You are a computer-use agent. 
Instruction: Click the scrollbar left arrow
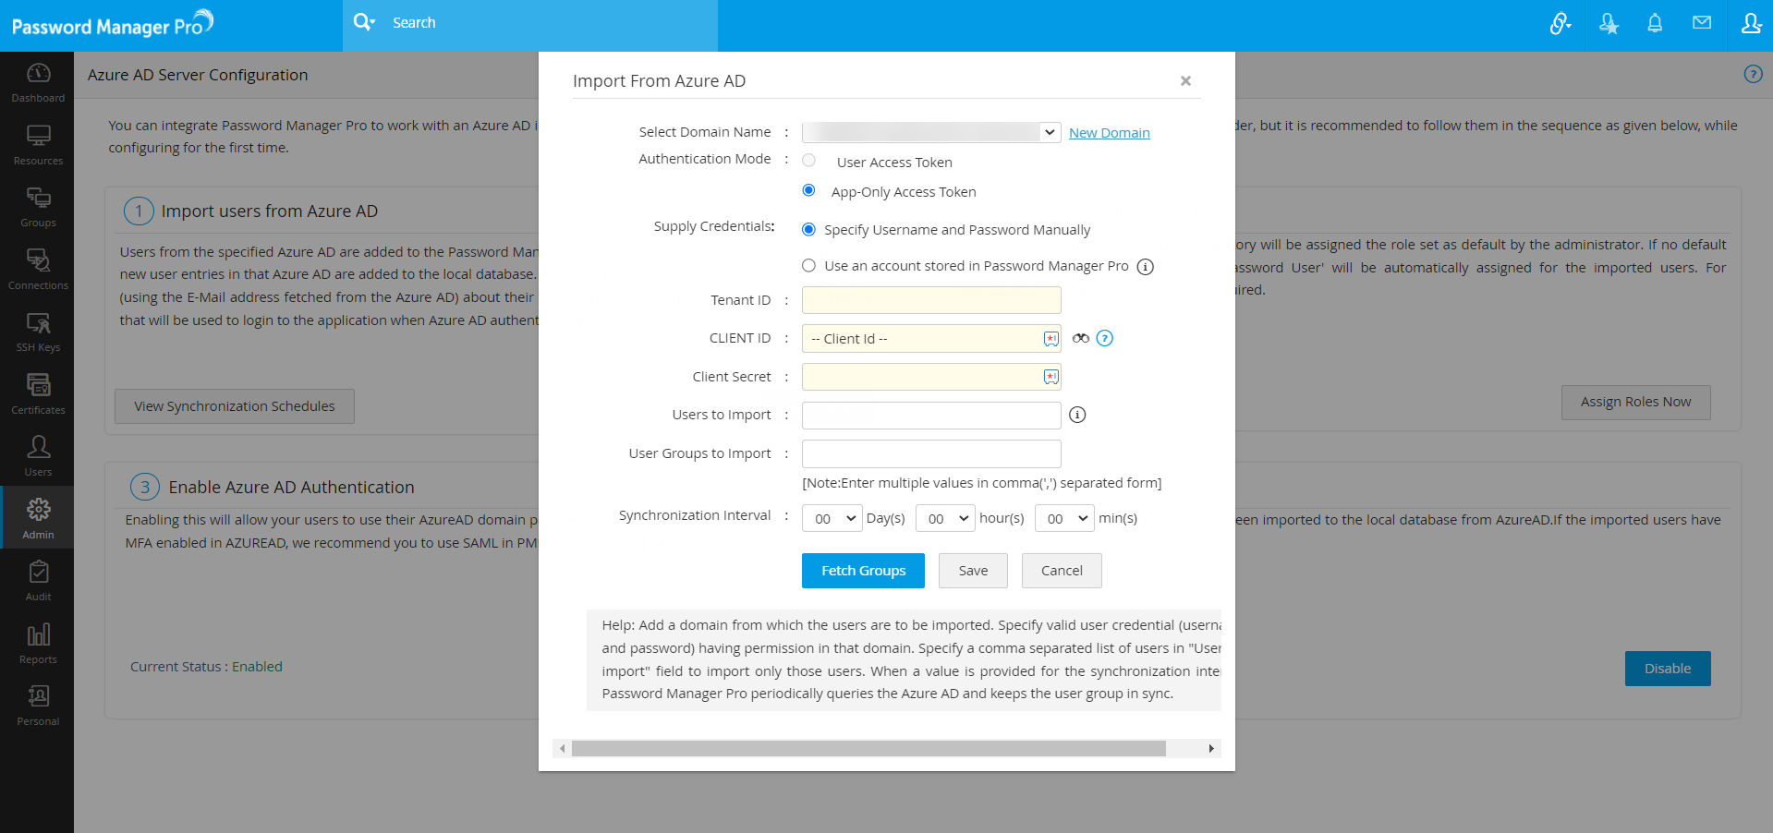pyautogui.click(x=562, y=748)
